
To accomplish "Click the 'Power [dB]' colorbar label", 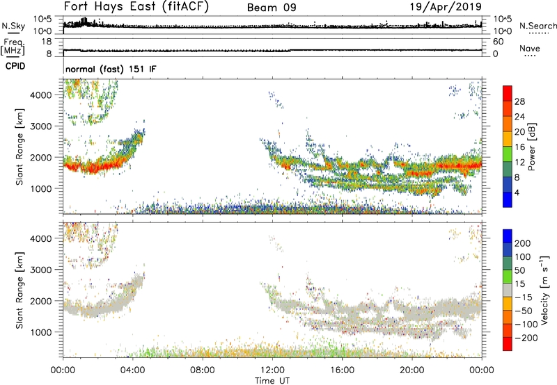I will coord(531,147).
